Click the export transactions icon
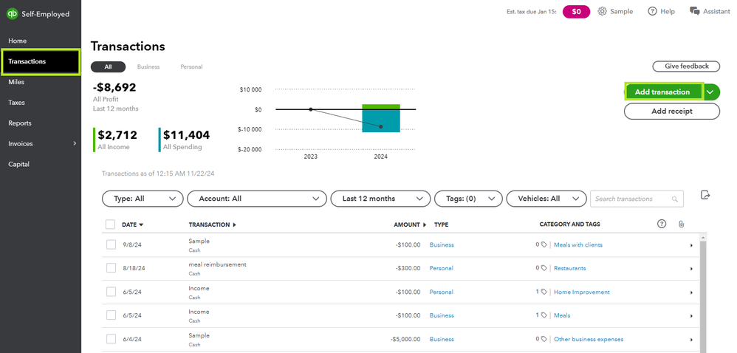Image resolution: width=737 pixels, height=353 pixels. coord(705,196)
